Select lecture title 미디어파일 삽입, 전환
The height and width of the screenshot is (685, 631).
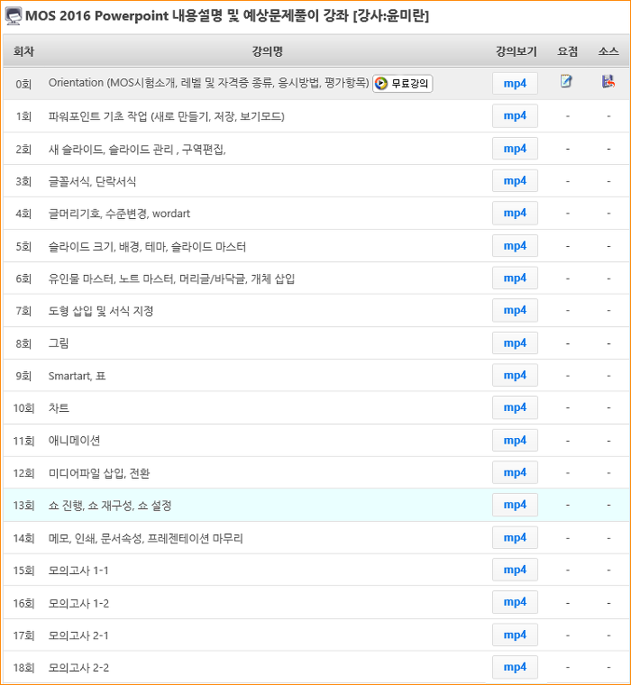click(x=99, y=473)
